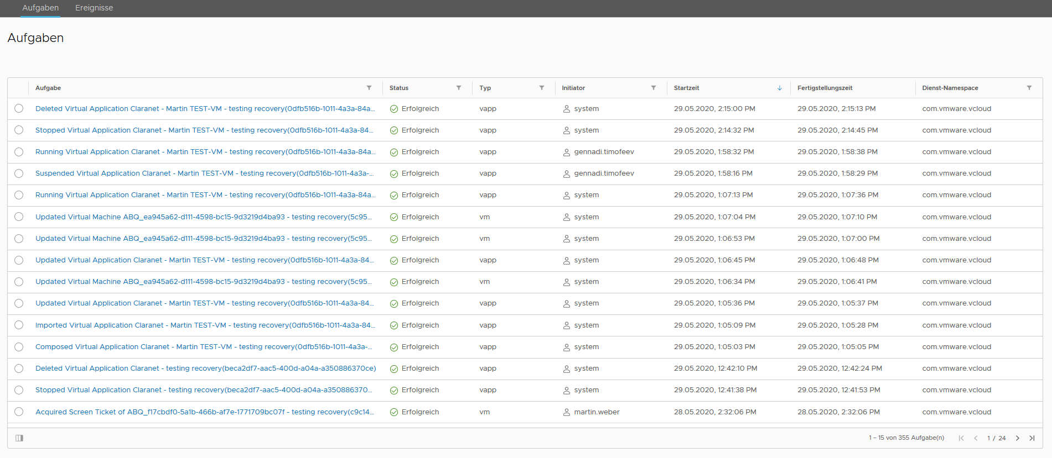
Task: Go to the previous page
Action: click(976, 438)
